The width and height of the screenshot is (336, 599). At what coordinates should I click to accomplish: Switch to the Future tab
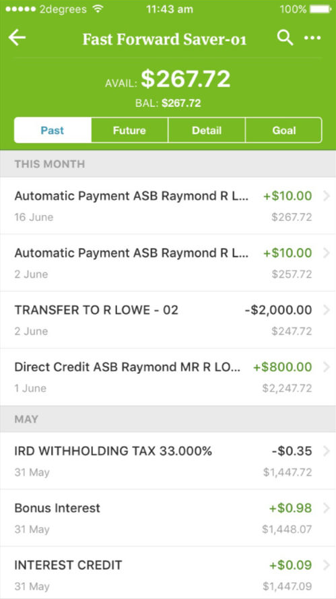click(x=129, y=130)
